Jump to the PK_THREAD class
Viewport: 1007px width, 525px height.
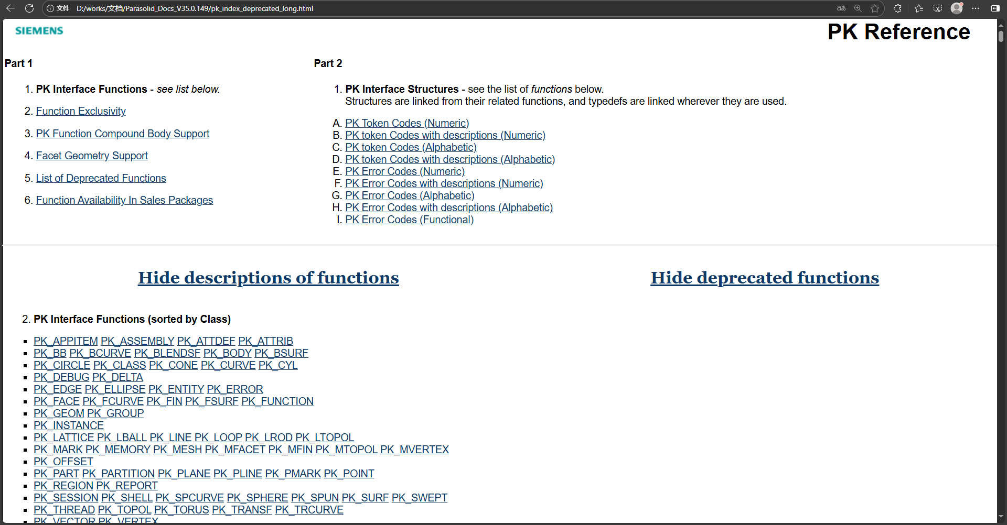point(65,510)
